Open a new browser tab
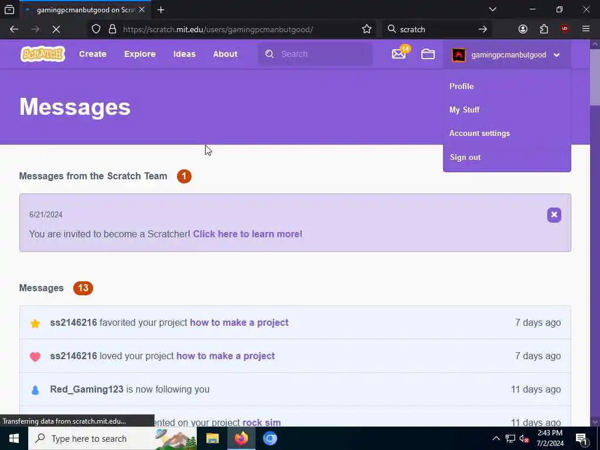The width and height of the screenshot is (600, 450). [x=161, y=10]
